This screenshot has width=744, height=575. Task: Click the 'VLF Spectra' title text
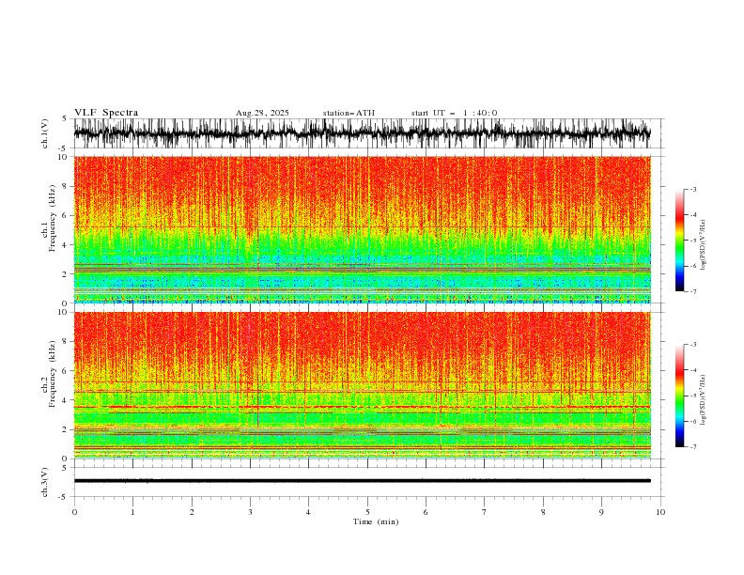106,113
